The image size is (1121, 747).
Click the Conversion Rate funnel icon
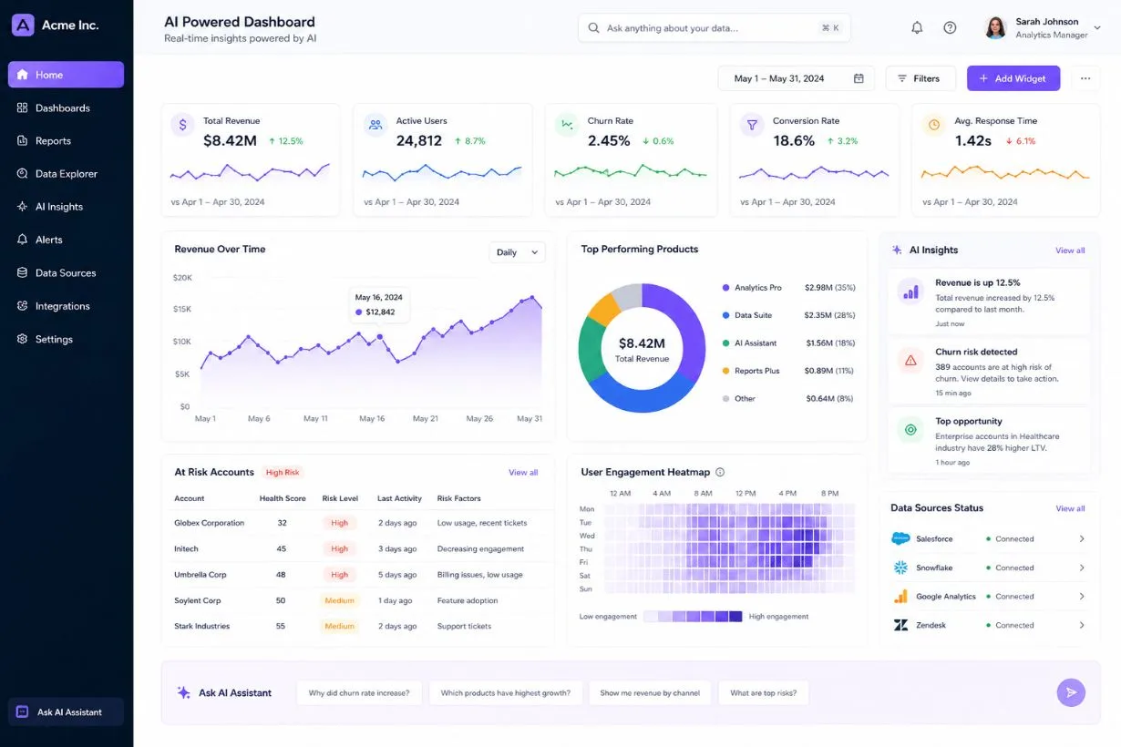(752, 126)
